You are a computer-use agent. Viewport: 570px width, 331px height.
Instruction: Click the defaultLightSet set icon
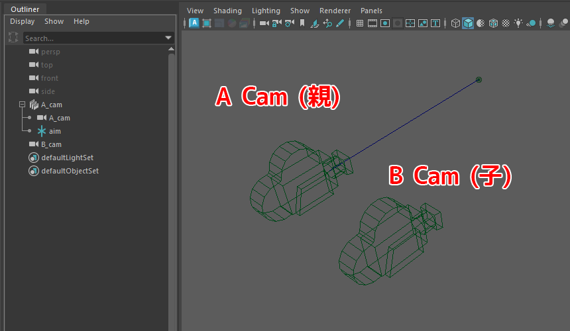tap(34, 158)
